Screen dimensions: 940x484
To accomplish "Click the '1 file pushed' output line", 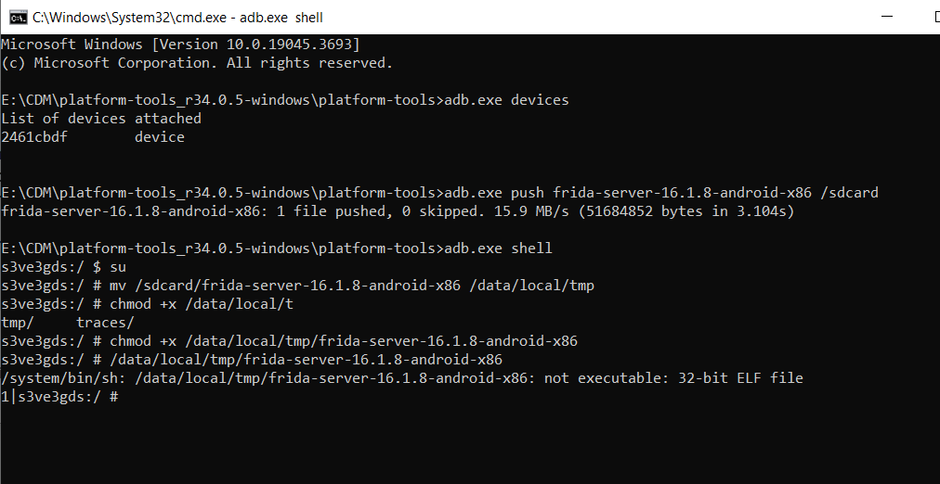I will pyautogui.click(x=398, y=211).
